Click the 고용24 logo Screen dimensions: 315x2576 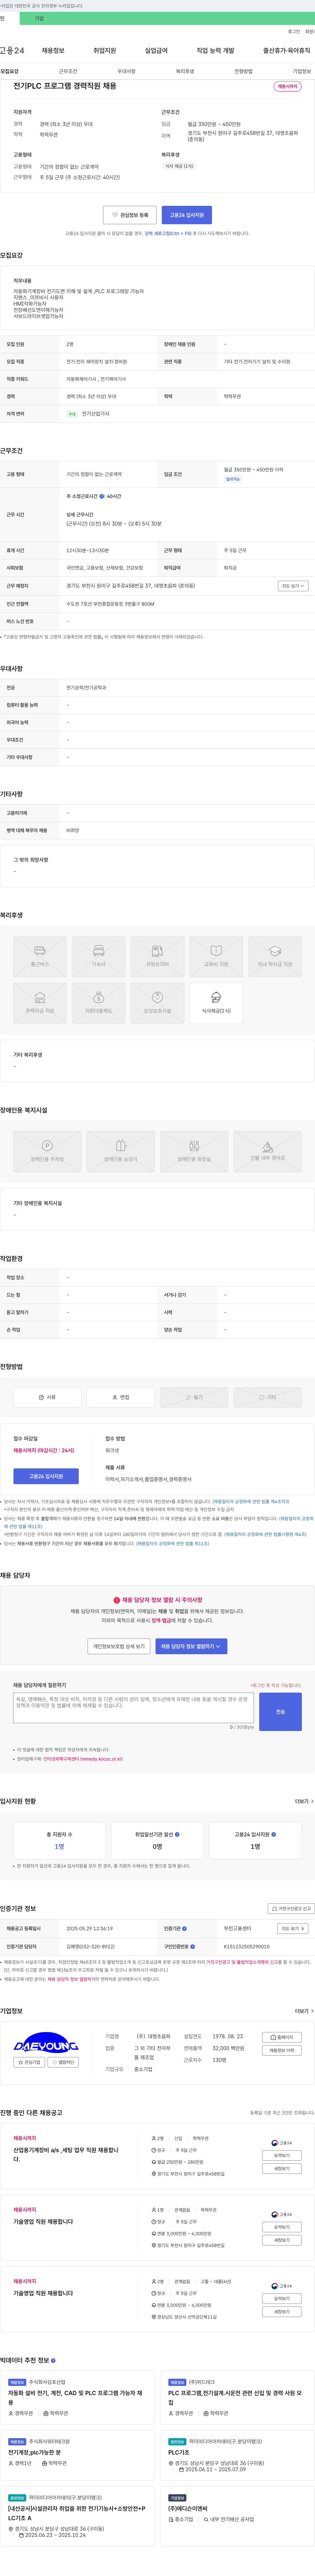(12, 50)
